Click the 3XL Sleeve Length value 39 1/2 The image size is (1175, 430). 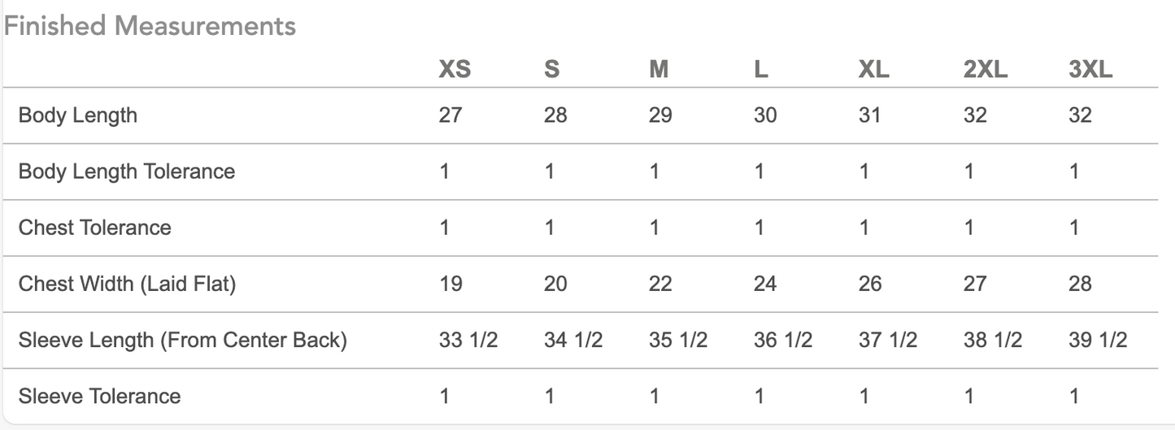pos(1098,340)
